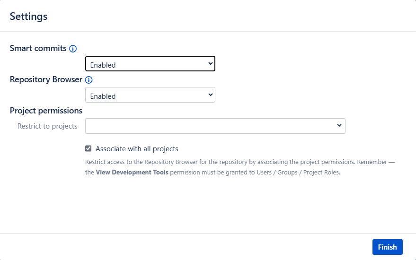Click 'Enabled' text in Repository Browser select

pos(103,96)
